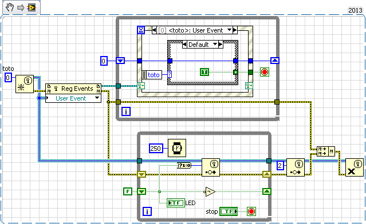
Task: Toggle the stop boolean control terminal
Action: click(x=229, y=211)
